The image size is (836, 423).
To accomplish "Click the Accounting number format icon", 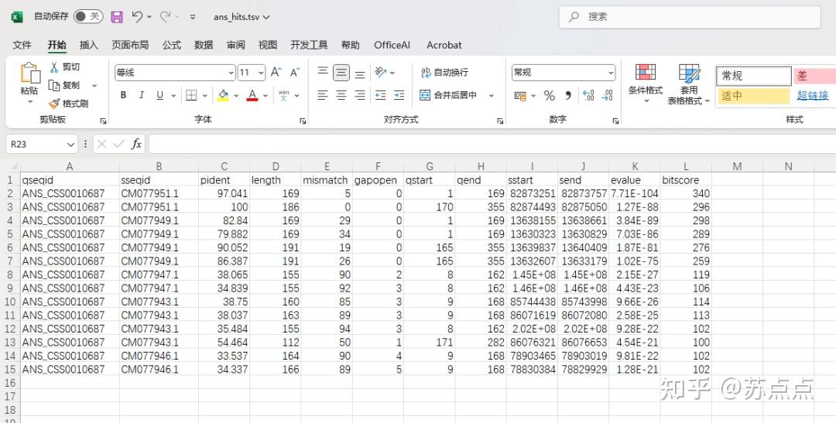I will [x=520, y=96].
